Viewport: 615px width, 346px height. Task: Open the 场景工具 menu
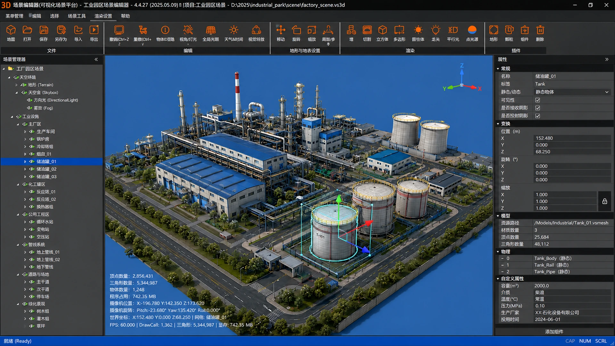(77, 16)
